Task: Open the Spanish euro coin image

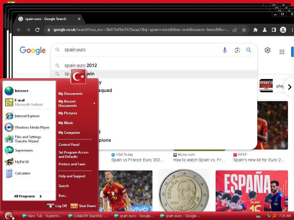Action: click(x=184, y=190)
